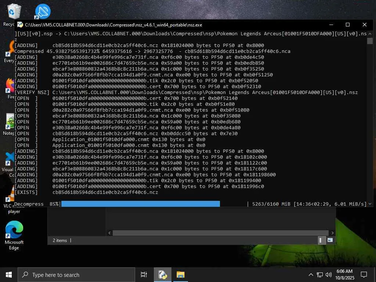This screenshot has width=376, height=282.
Task: Show hidden system tray icons
Action: pos(311,275)
